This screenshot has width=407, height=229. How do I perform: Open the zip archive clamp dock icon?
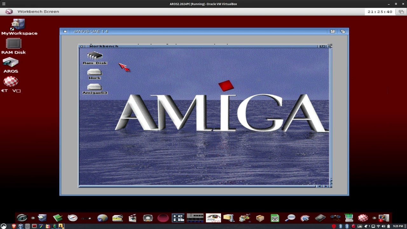click(229, 218)
